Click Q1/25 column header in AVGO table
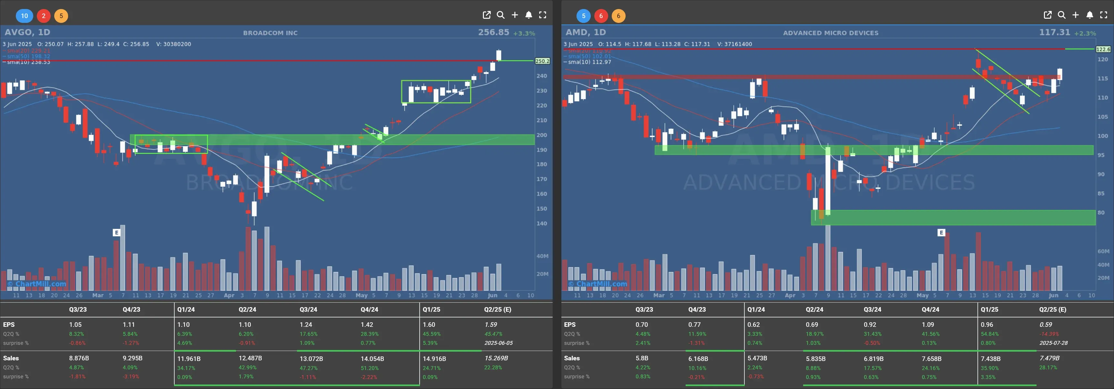 coord(431,310)
